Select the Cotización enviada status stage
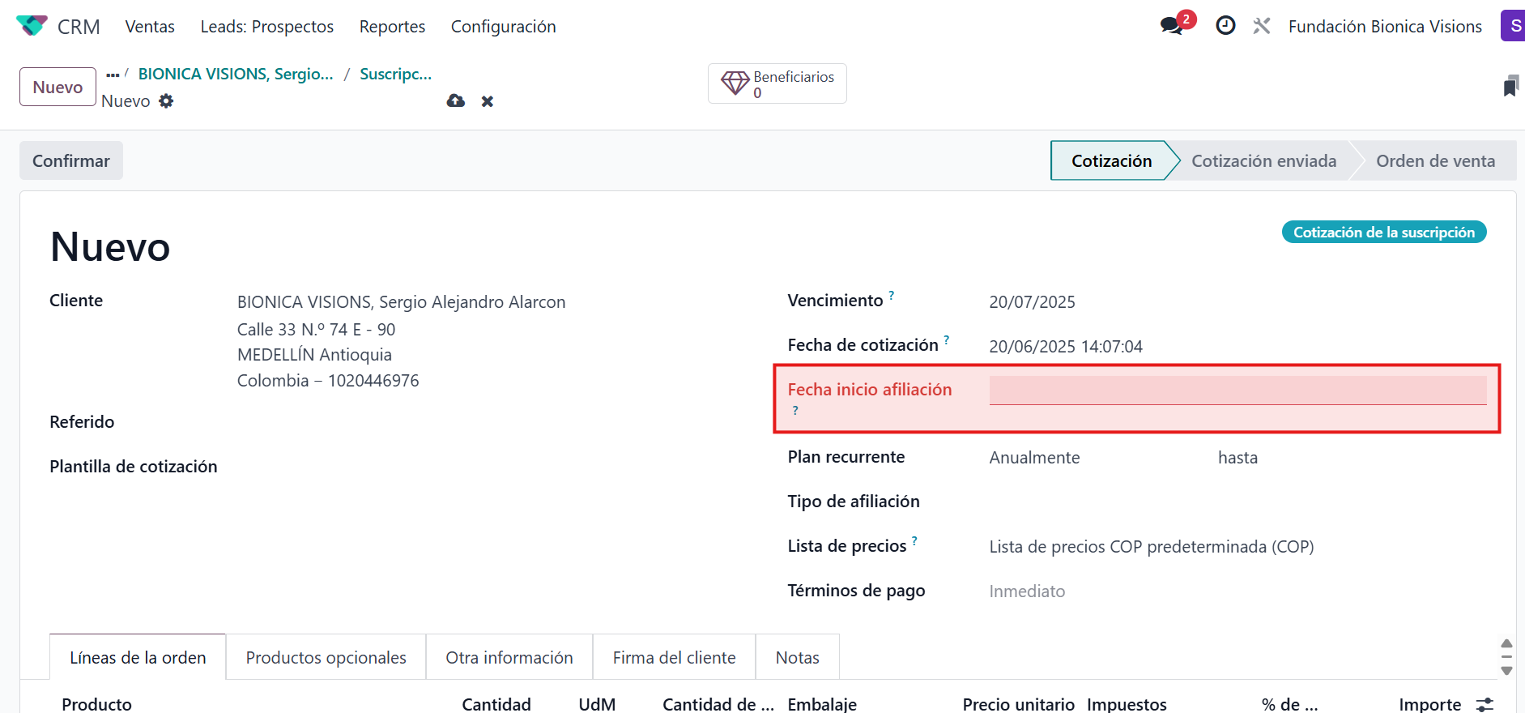 [1263, 161]
